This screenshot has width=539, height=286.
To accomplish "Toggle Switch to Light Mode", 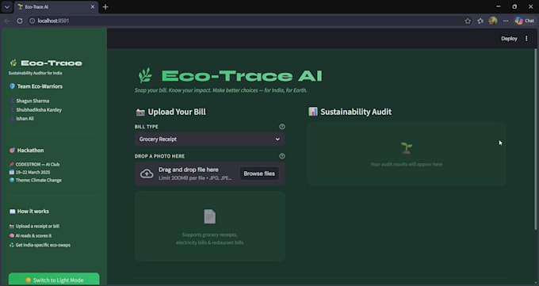I will point(54,280).
